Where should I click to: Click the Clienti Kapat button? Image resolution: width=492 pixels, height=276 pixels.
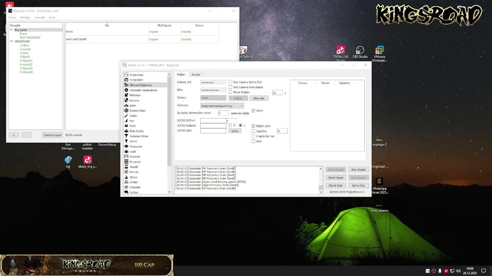pos(335,177)
